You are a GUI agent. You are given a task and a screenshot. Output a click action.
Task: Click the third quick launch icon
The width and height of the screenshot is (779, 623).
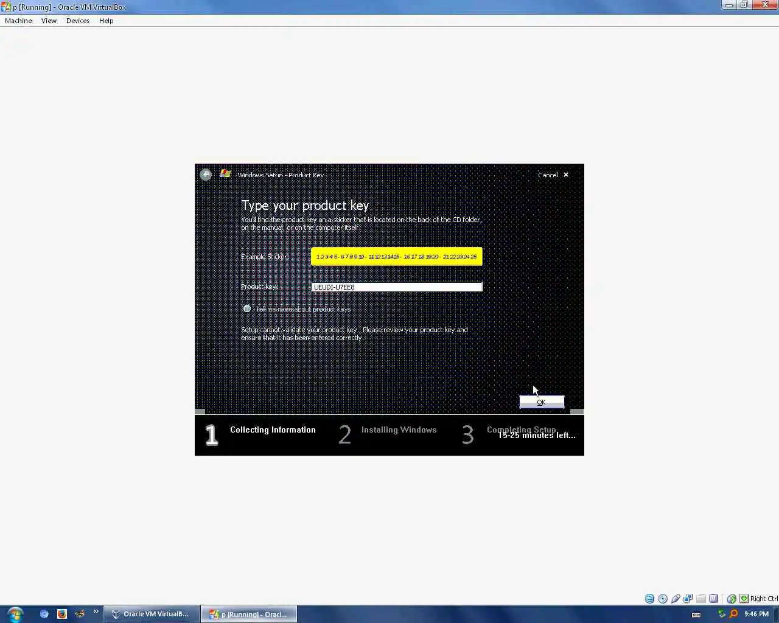pyautogui.click(x=80, y=614)
